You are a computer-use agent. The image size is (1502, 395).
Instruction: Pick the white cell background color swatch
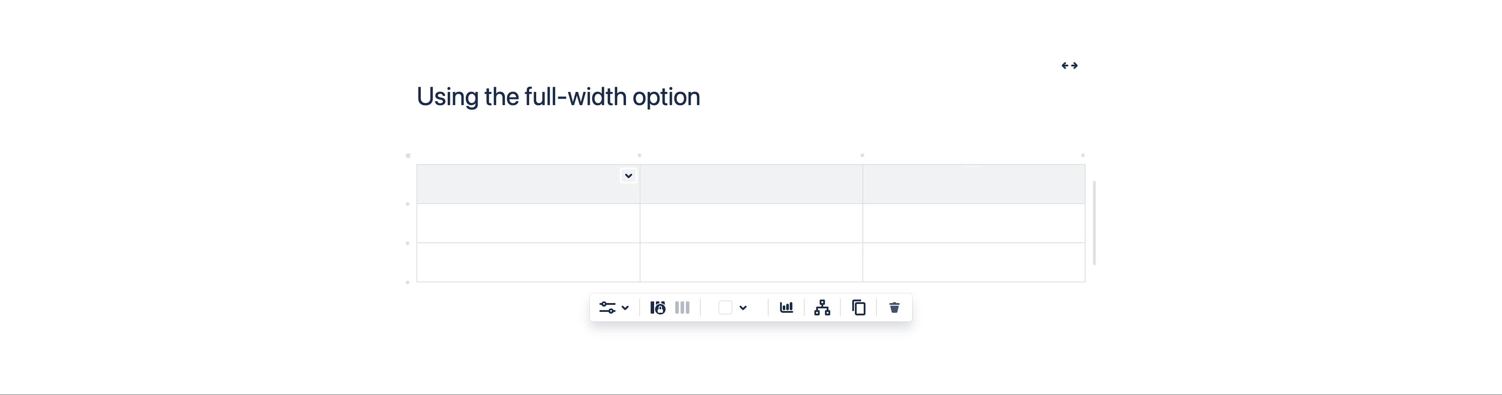[x=725, y=307]
